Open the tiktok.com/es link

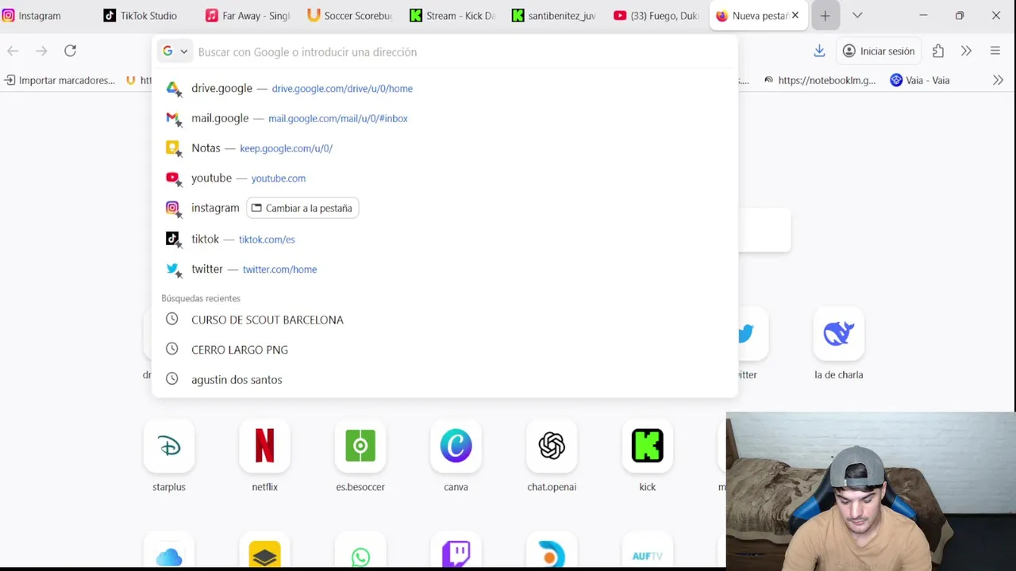(x=267, y=240)
